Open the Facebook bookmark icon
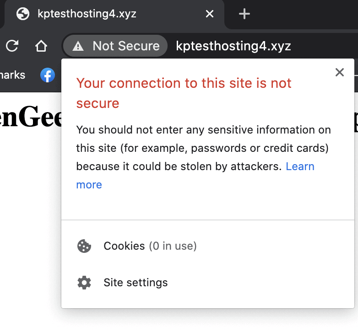This screenshot has height=332, width=358. pos(48,75)
